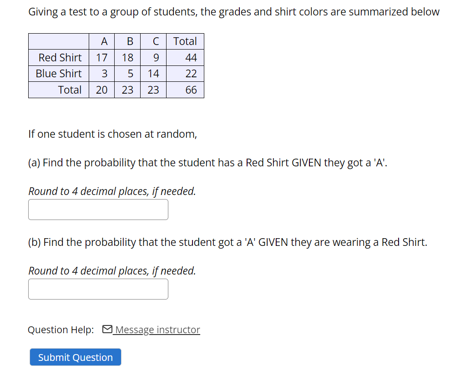Click the Red Shirt B cell 18
This screenshot has height=385, width=455.
point(127,58)
